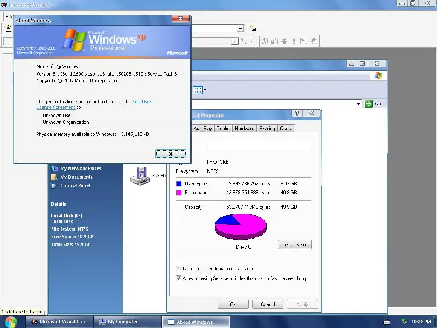The image size is (437, 328).
Task: Select the 3½ Floppy drive icon
Action: coord(140,176)
